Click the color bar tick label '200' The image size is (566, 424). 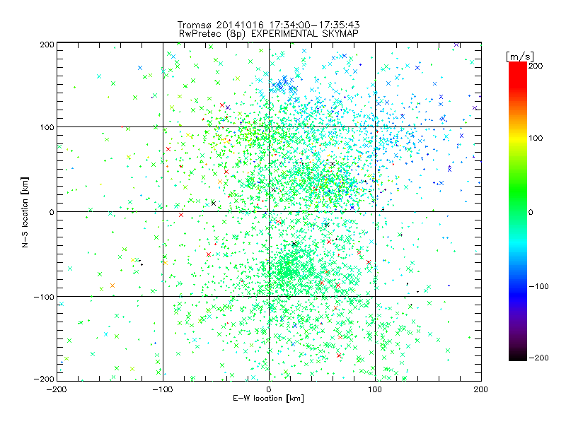[x=536, y=66]
